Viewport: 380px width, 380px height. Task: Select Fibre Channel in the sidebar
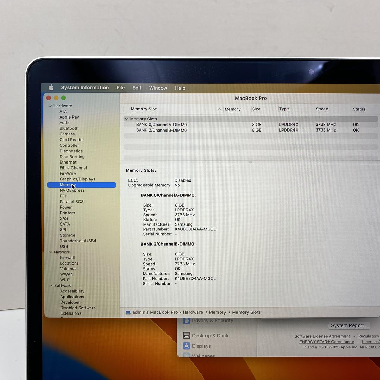click(x=73, y=168)
